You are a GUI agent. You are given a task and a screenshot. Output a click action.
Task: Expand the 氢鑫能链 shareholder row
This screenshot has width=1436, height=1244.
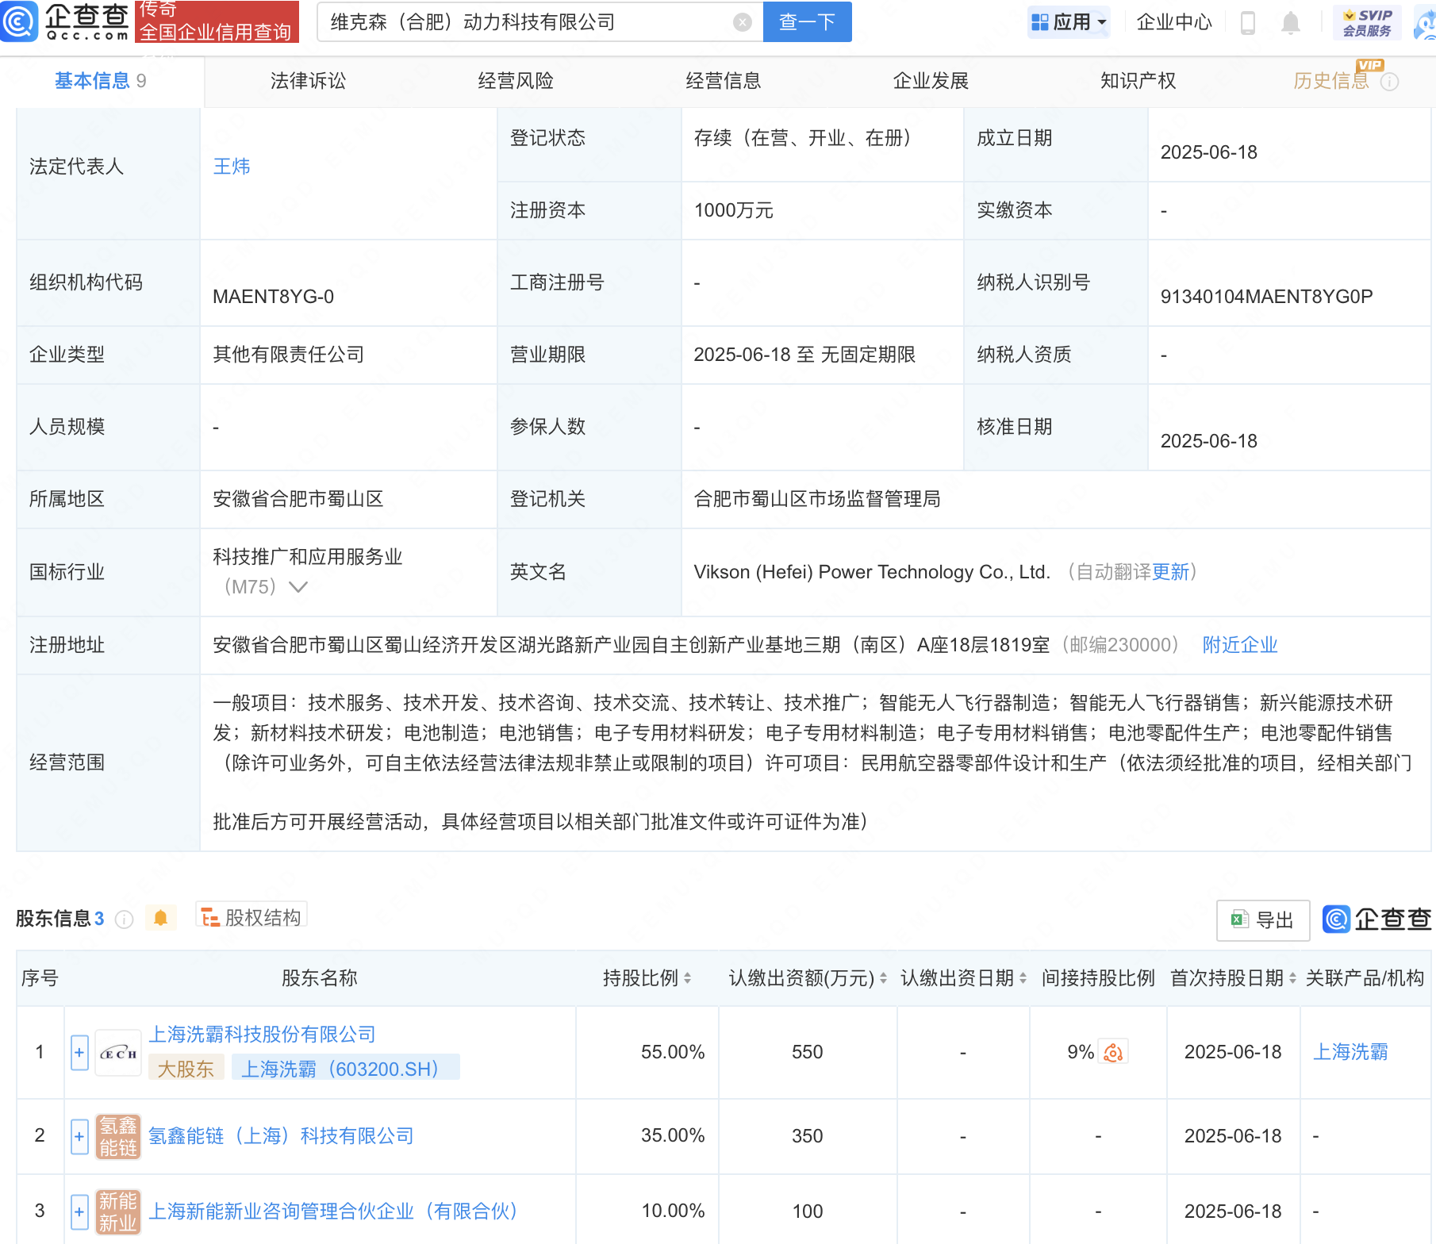coord(79,1136)
